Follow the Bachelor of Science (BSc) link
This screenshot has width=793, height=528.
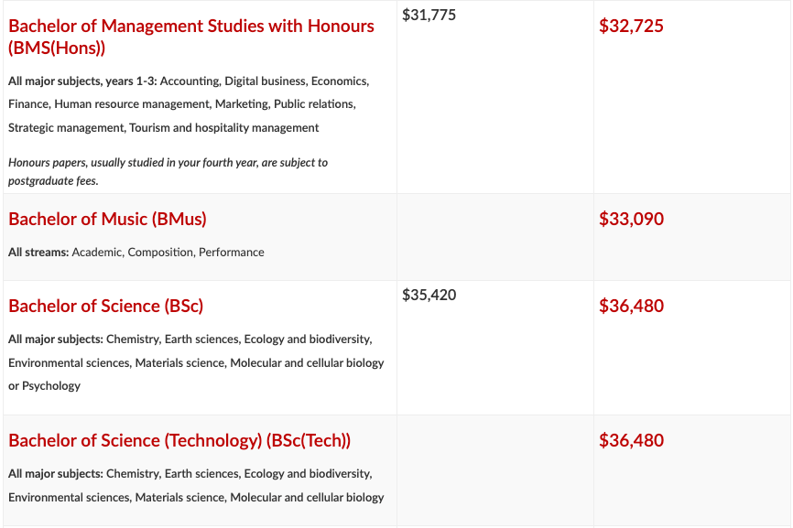pos(105,306)
